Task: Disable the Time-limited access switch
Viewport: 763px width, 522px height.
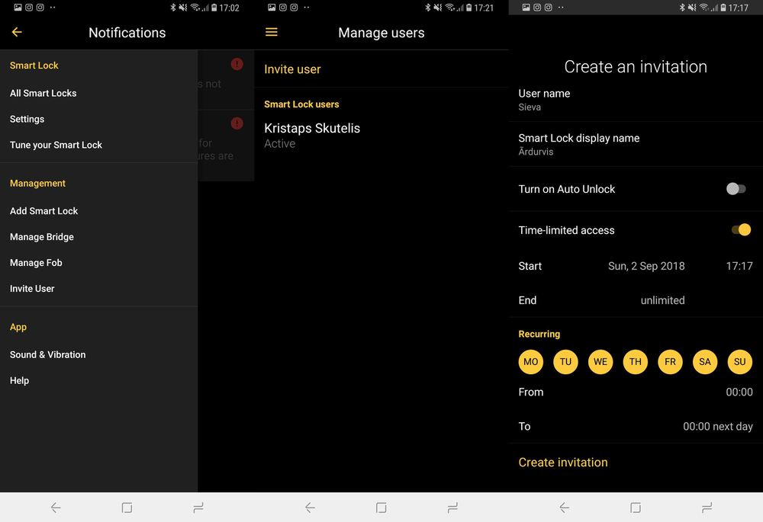Action: 741,229
